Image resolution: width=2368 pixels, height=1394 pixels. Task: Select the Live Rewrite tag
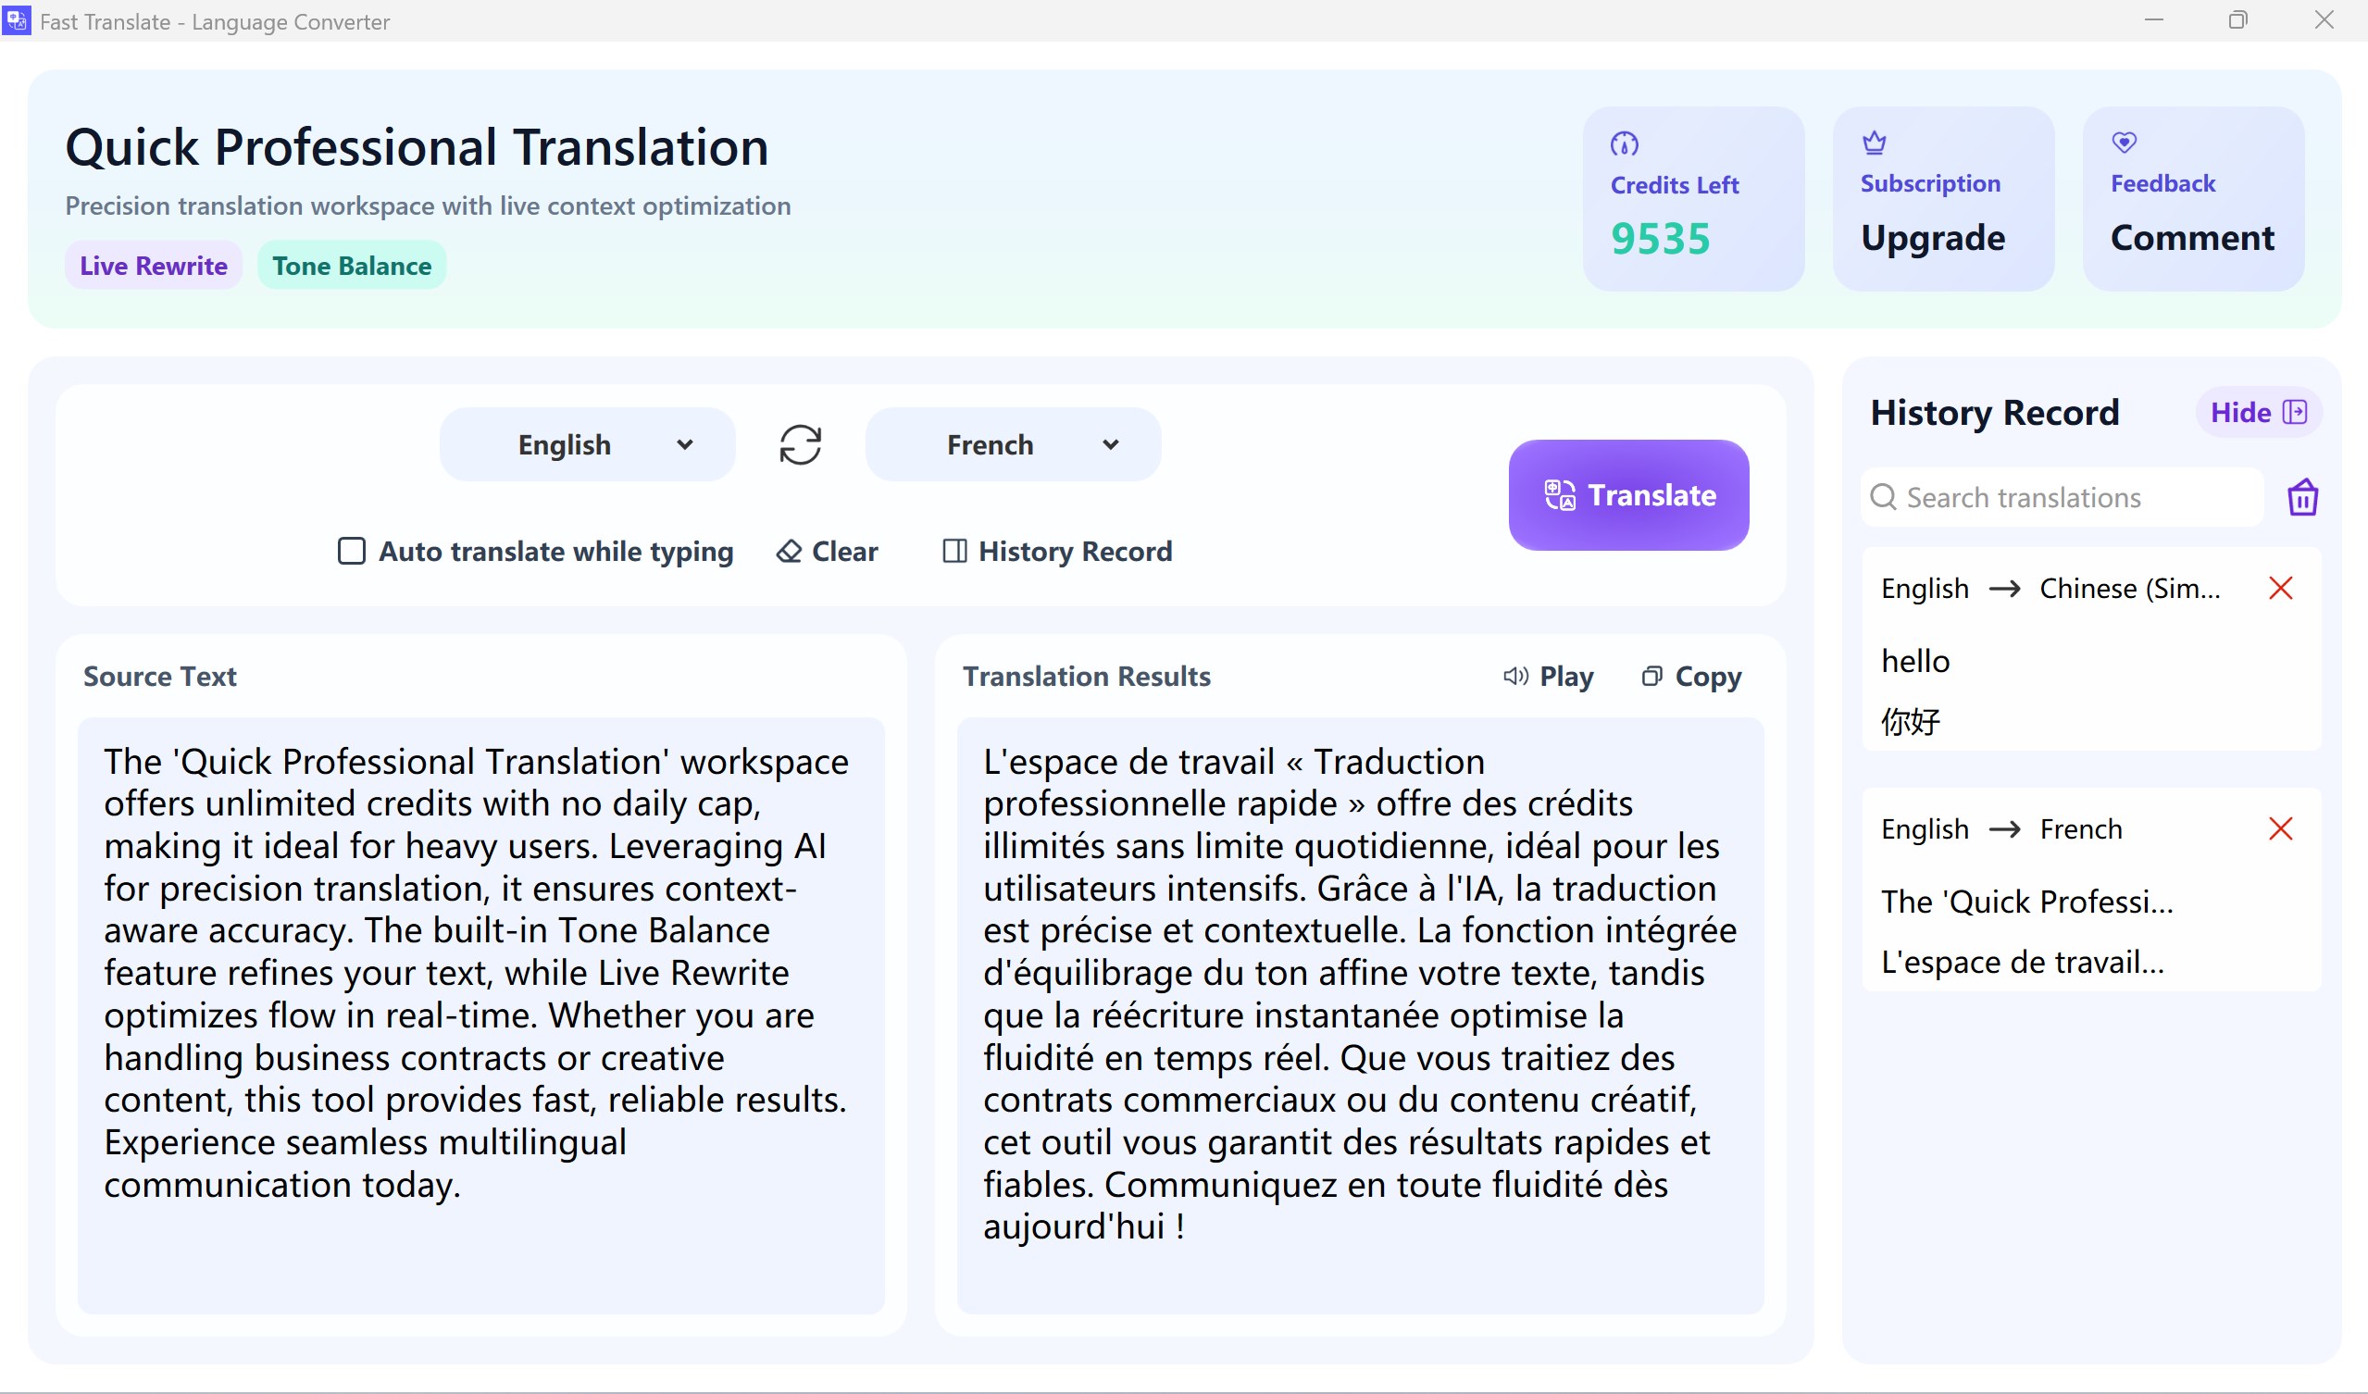[153, 266]
